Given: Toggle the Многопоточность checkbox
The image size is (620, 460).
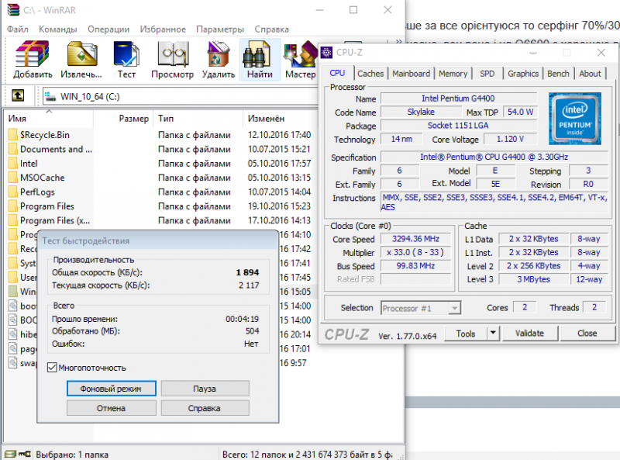Looking at the screenshot, I should click(53, 368).
